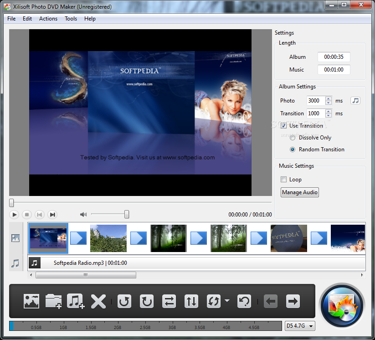375x340 pixels.
Task: Open the Edit menu
Action: (27, 19)
